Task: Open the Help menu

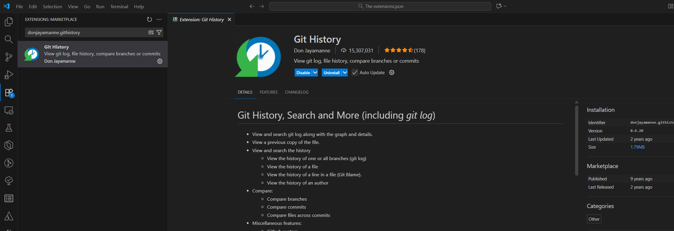Action: coord(139,6)
